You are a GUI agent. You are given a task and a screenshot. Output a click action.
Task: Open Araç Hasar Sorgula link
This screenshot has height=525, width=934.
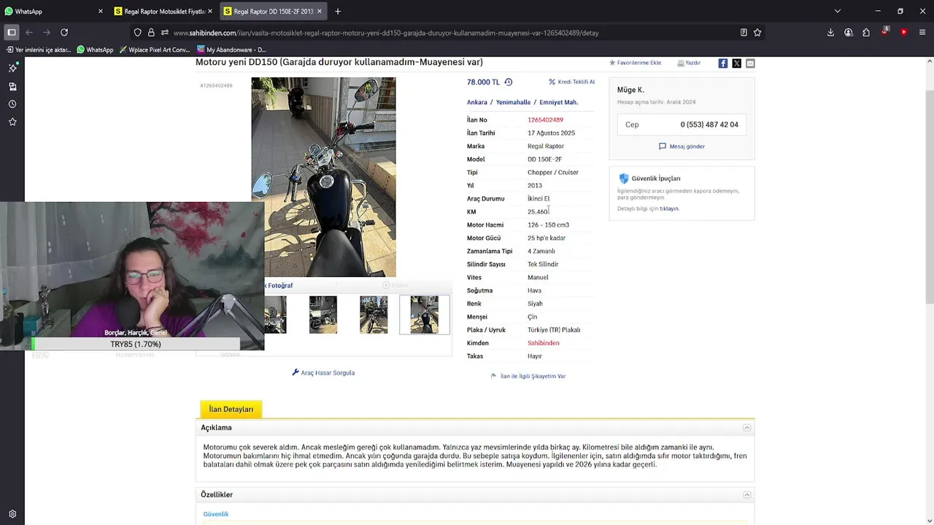click(323, 373)
